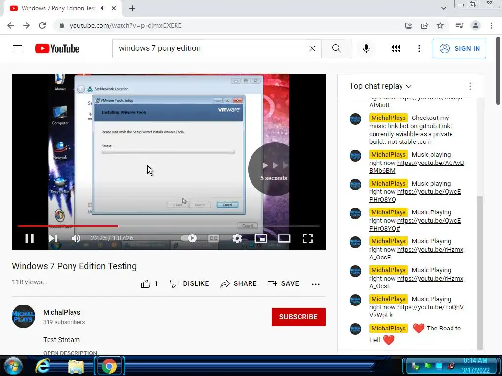Reload the YouTube page
The image size is (502, 376).
click(42, 25)
